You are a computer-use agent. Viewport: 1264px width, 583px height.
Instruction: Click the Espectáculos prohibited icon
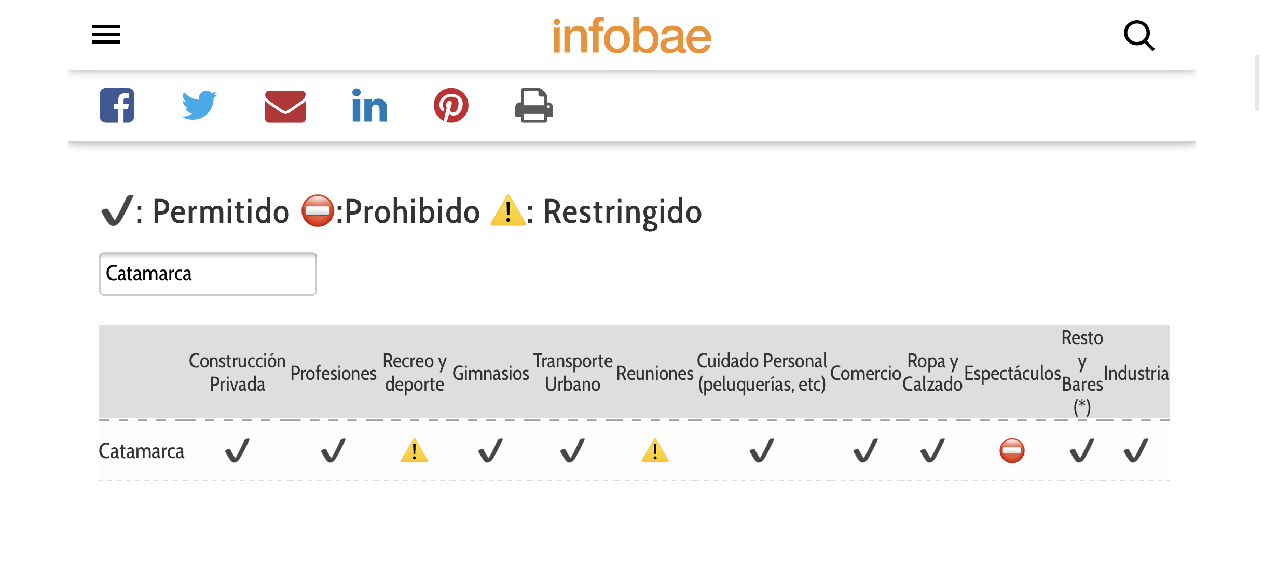pos(1012,450)
